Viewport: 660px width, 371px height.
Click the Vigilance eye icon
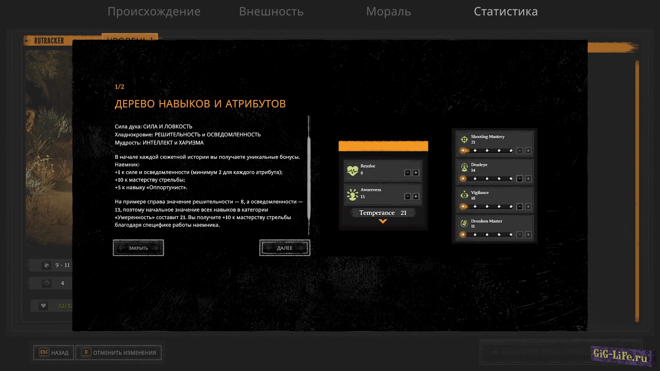[x=464, y=195]
